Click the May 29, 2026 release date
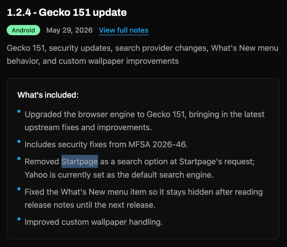This screenshot has width=287, height=247. click(x=69, y=30)
